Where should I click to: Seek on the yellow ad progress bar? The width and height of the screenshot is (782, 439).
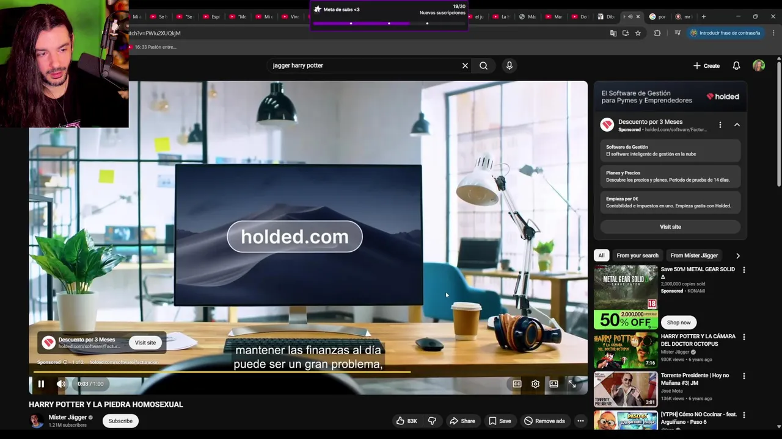[222, 371]
